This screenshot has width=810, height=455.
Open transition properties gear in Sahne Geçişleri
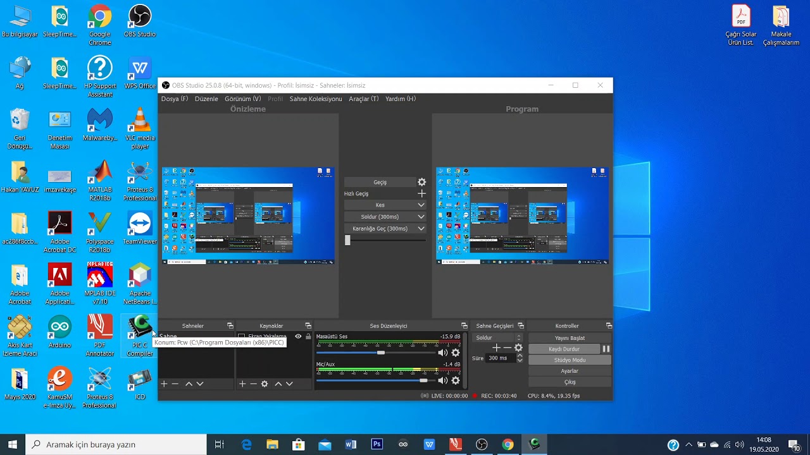pyautogui.click(x=518, y=348)
